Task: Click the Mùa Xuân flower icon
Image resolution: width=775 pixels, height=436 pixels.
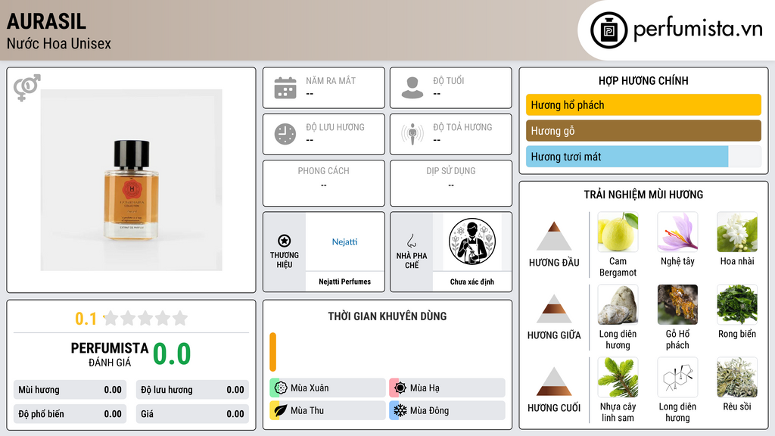Action: tap(281, 388)
